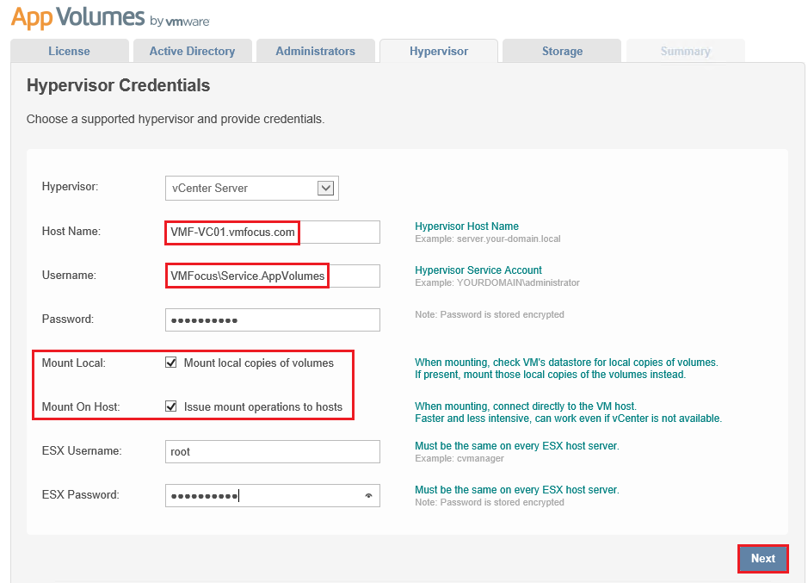Reveal the ESX password with eye icon
The image size is (808, 583).
[x=369, y=496]
